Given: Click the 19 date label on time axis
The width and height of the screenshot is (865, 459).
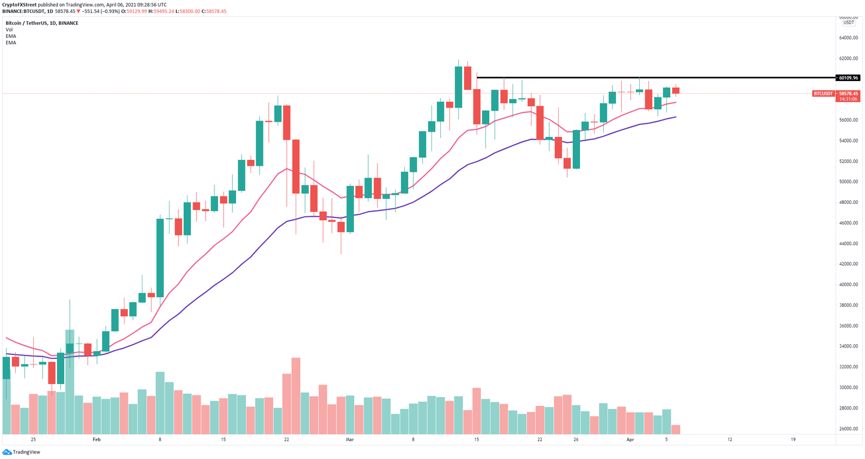Looking at the screenshot, I should point(793,439).
